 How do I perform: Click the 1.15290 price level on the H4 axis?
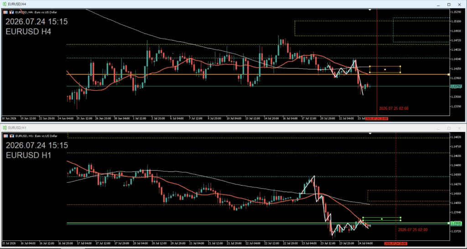coord(457,12)
